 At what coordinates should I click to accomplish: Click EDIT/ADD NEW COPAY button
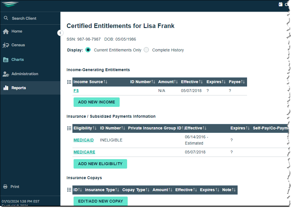(100, 201)
